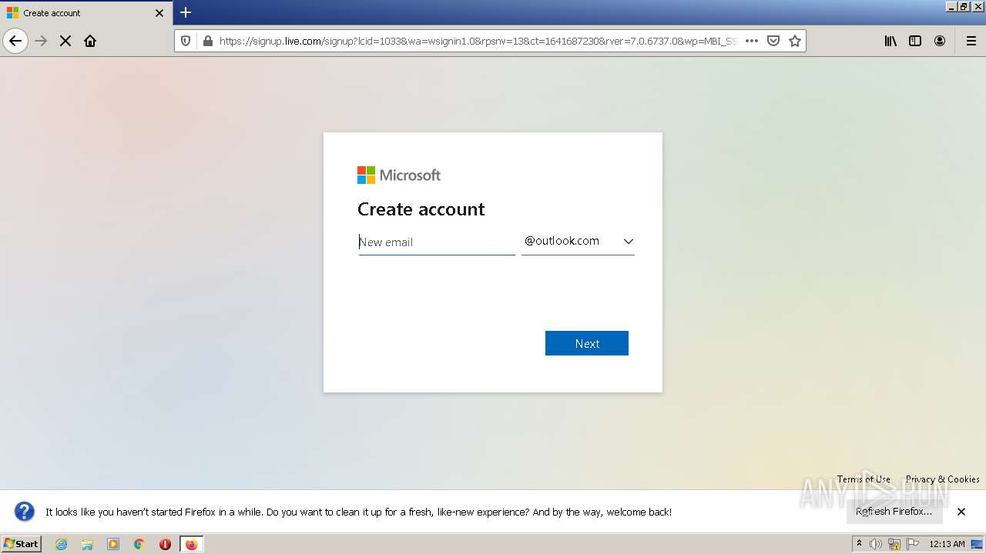Open Action Center flag icon
Image resolution: width=986 pixels, height=554 pixels.
point(913,544)
